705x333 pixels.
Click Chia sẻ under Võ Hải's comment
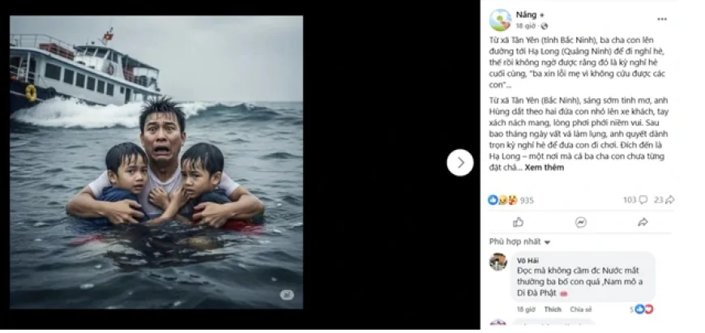coord(580,310)
